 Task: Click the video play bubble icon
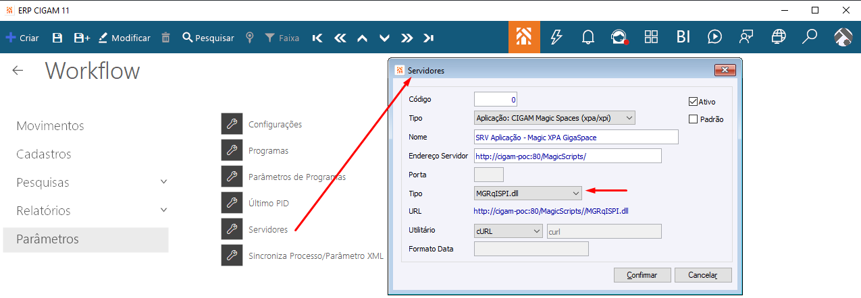tap(714, 37)
